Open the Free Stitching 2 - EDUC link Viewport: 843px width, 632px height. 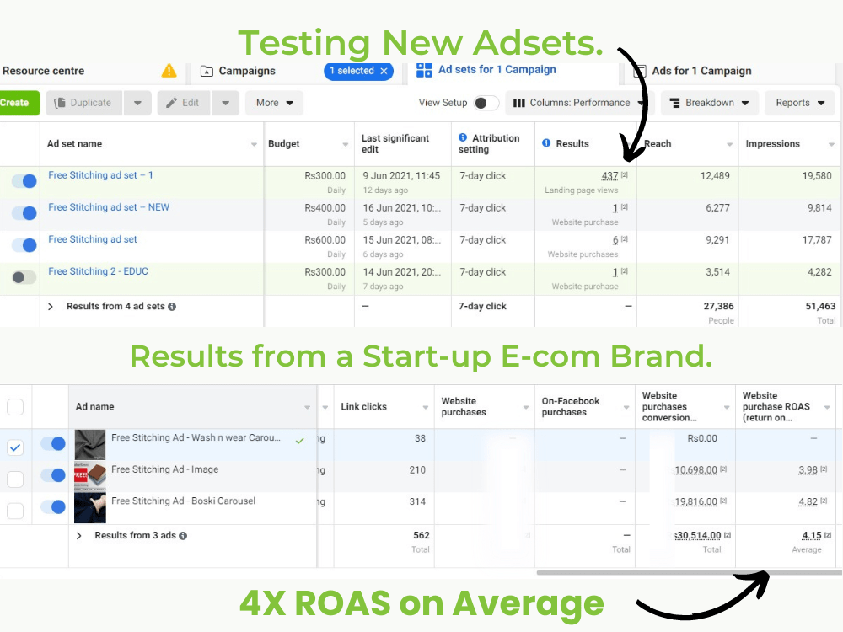click(x=98, y=271)
